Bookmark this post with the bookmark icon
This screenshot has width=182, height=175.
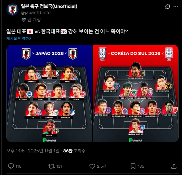coord(133,166)
